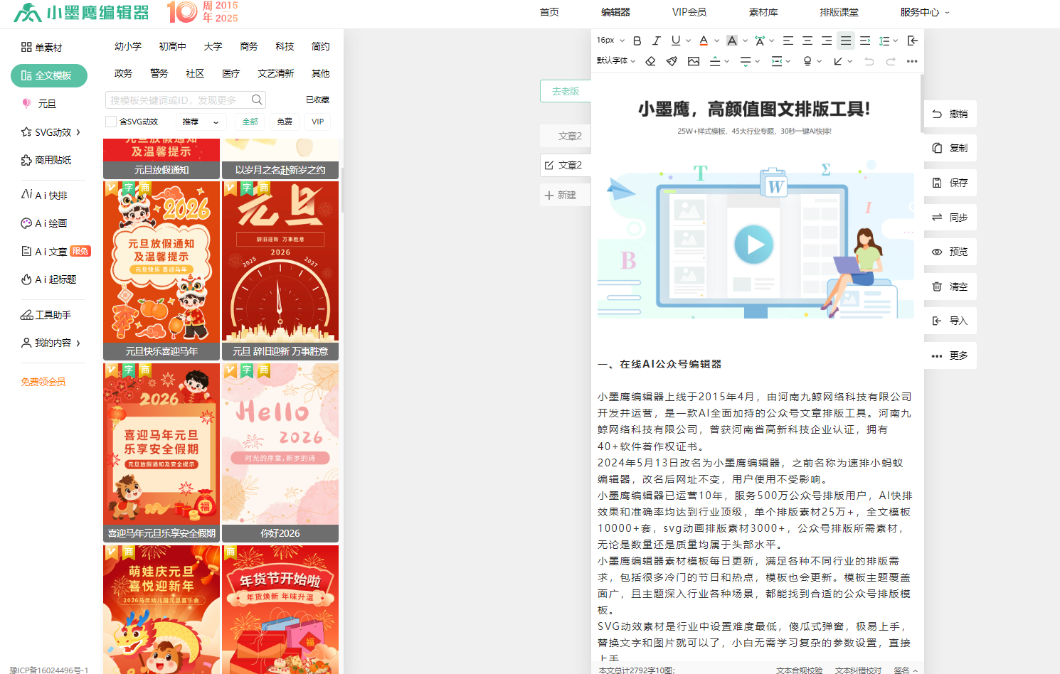The height and width of the screenshot is (674, 1060).
Task: Apply the text background highlight color
Action: [x=732, y=41]
